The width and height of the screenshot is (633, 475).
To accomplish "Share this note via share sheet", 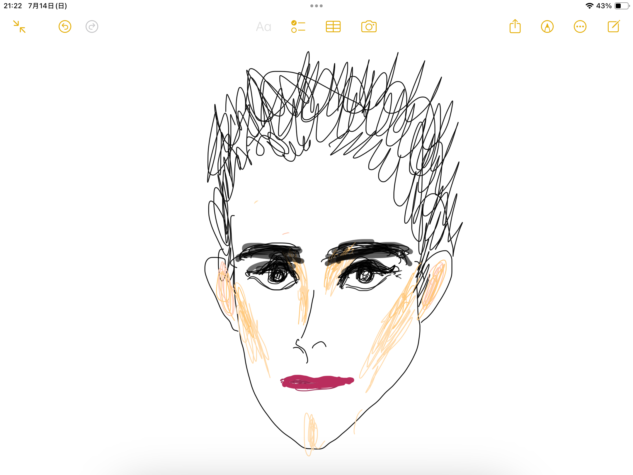I will click(x=515, y=26).
